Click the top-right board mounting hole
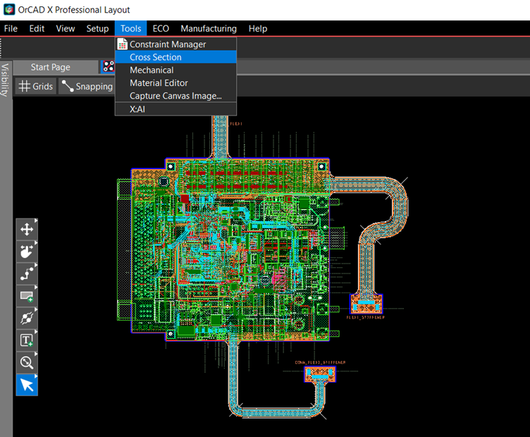The height and width of the screenshot is (437, 530). pos(321,166)
